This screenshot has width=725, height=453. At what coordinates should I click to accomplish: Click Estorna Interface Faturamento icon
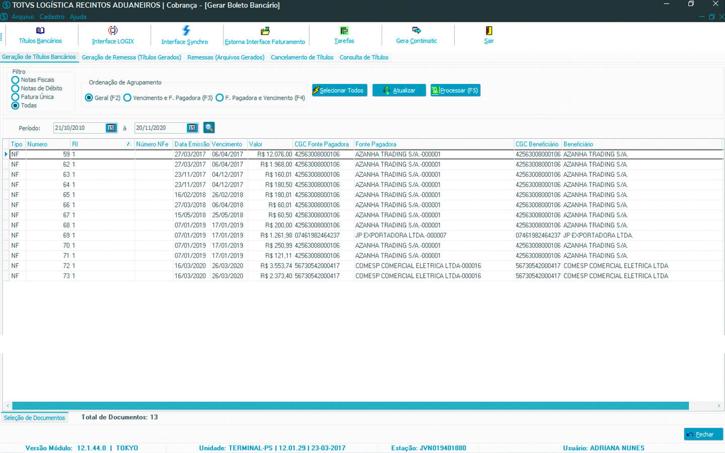point(265,31)
